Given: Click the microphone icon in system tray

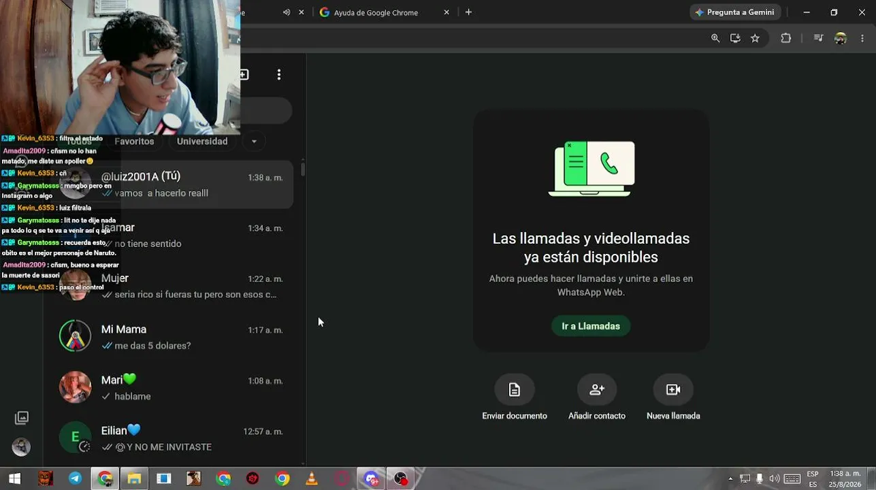Looking at the screenshot, I should coord(760,478).
